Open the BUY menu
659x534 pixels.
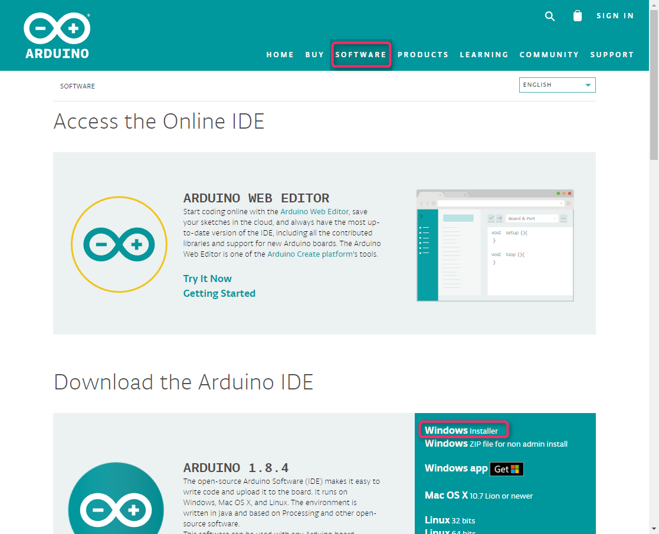point(314,55)
